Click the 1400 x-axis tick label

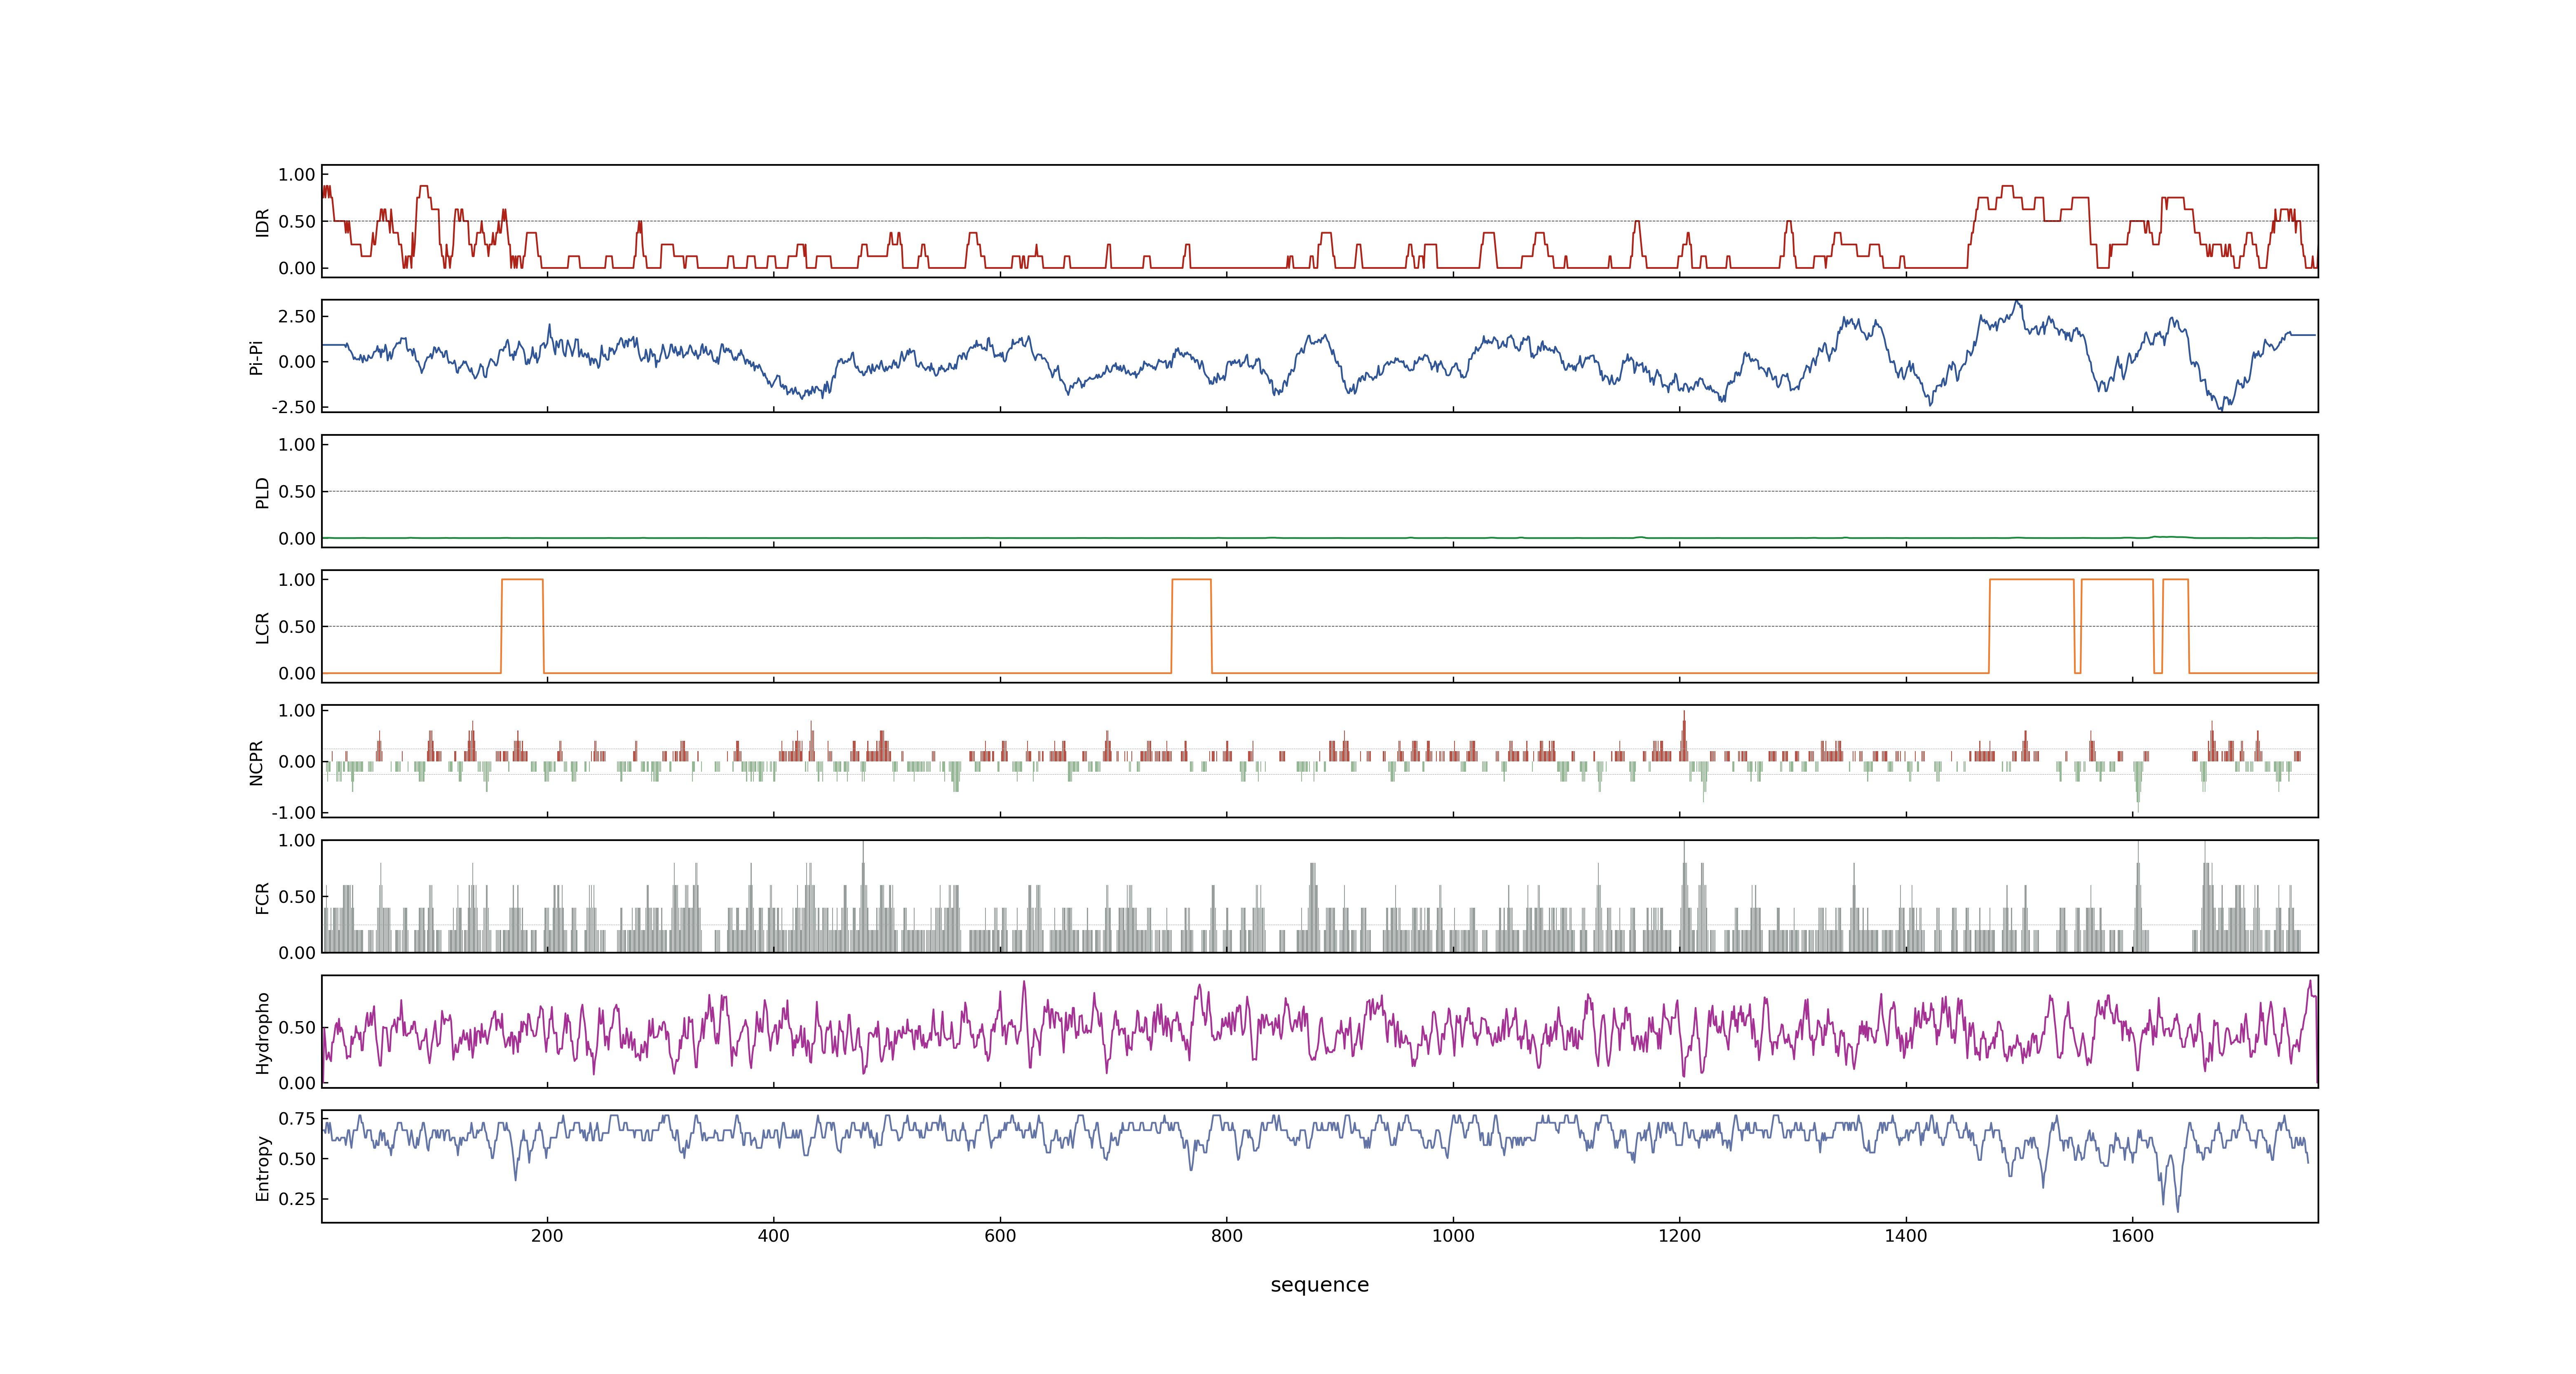(x=1906, y=1236)
